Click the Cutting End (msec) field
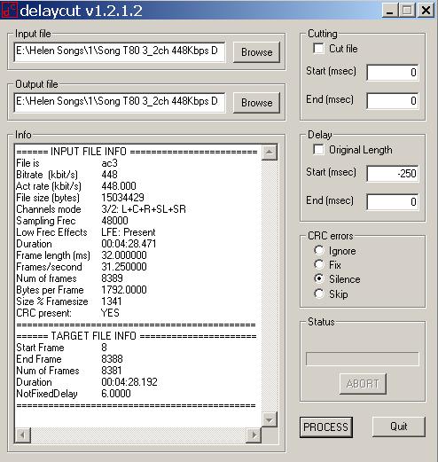 (x=393, y=101)
